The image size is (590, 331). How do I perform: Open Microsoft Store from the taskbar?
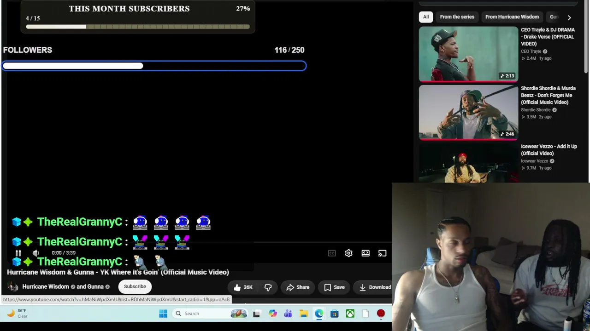point(335,314)
